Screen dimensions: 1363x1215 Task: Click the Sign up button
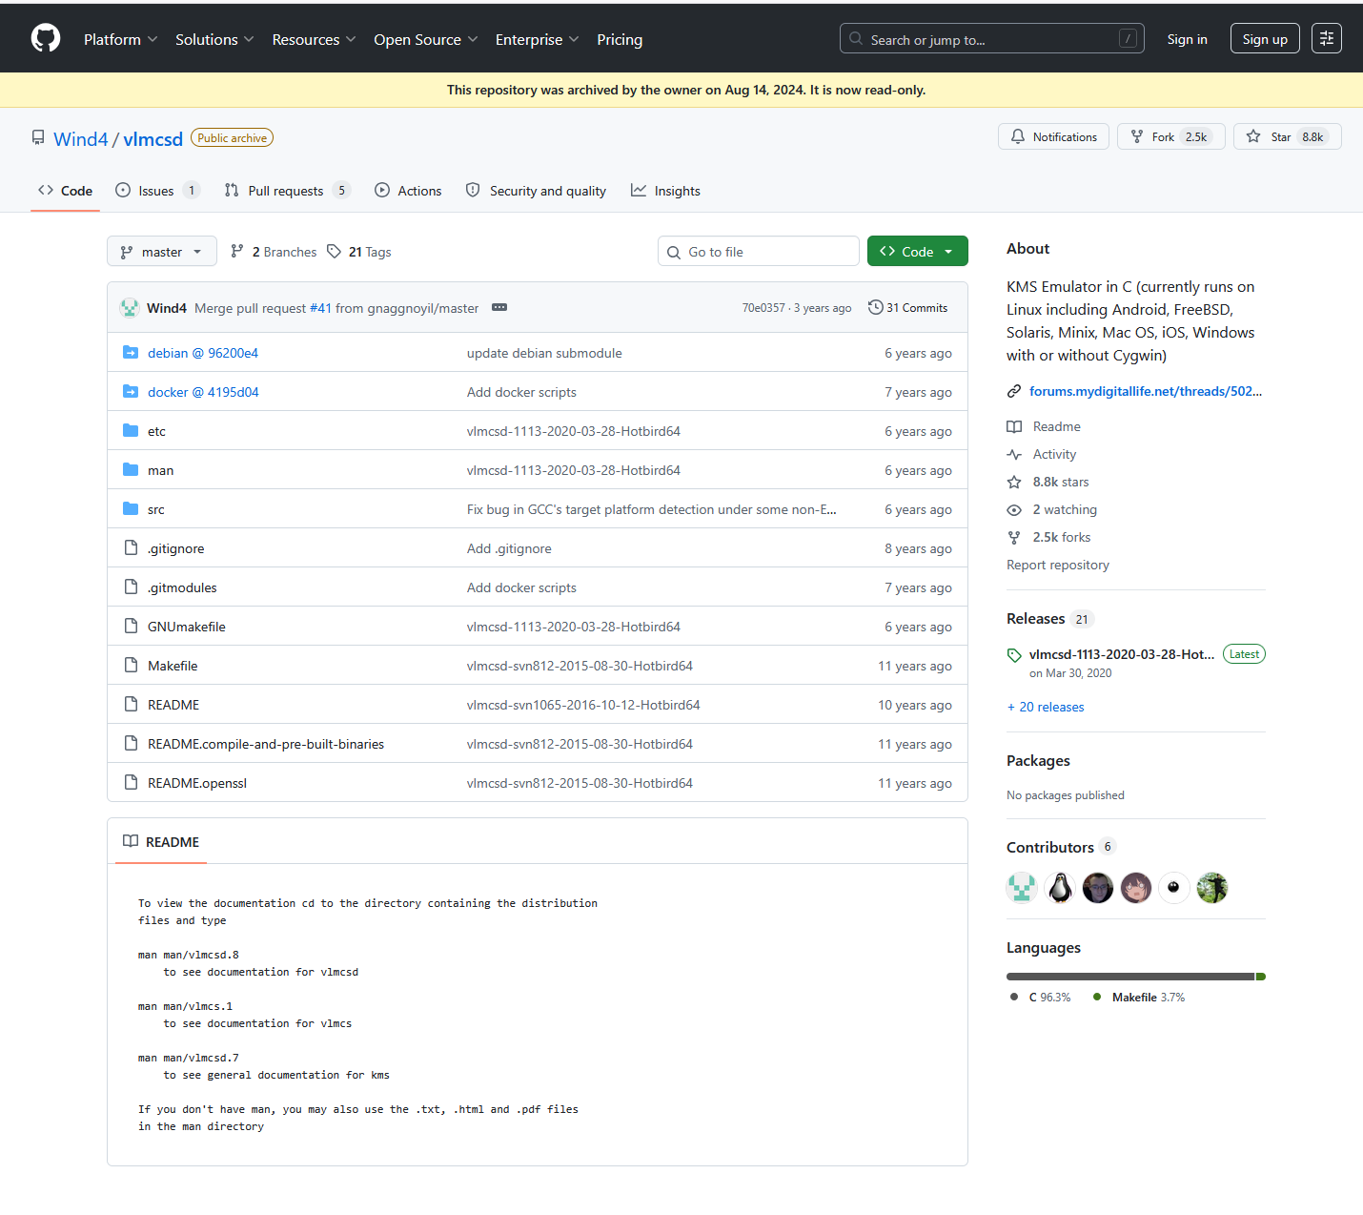coord(1265,39)
